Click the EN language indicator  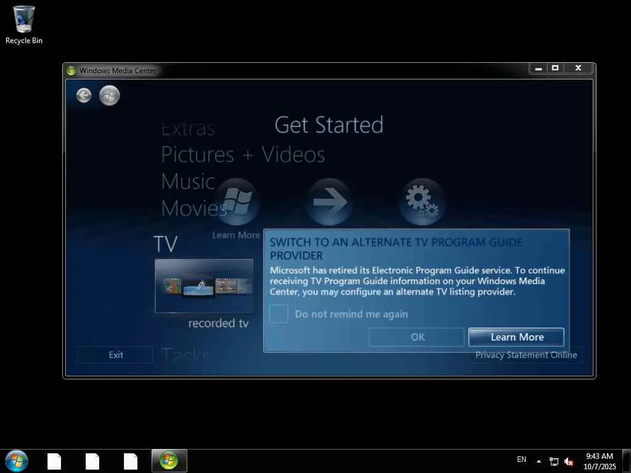(521, 459)
